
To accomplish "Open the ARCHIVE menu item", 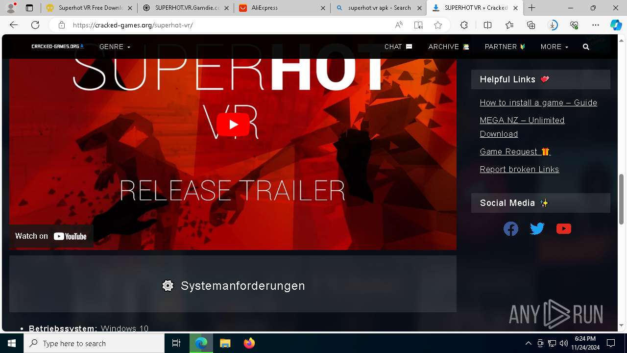I will click(449, 47).
